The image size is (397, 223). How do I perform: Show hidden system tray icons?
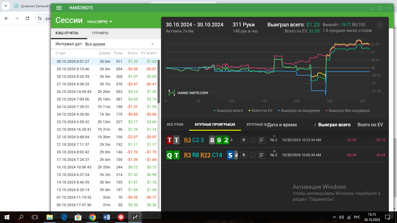tap(334, 217)
